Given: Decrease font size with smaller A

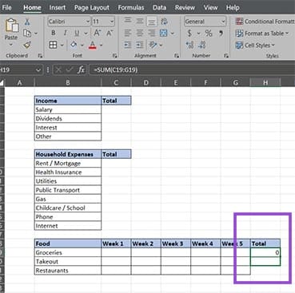Looking at the screenshot, I should tap(110, 33).
